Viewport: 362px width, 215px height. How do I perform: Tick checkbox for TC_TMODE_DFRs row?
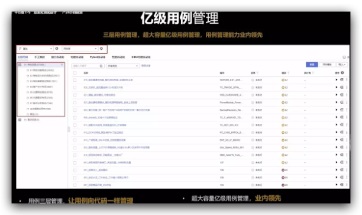[75, 88]
